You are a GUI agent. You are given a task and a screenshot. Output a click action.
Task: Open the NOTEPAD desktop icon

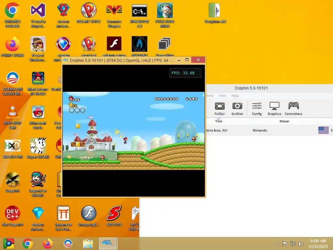click(139, 46)
